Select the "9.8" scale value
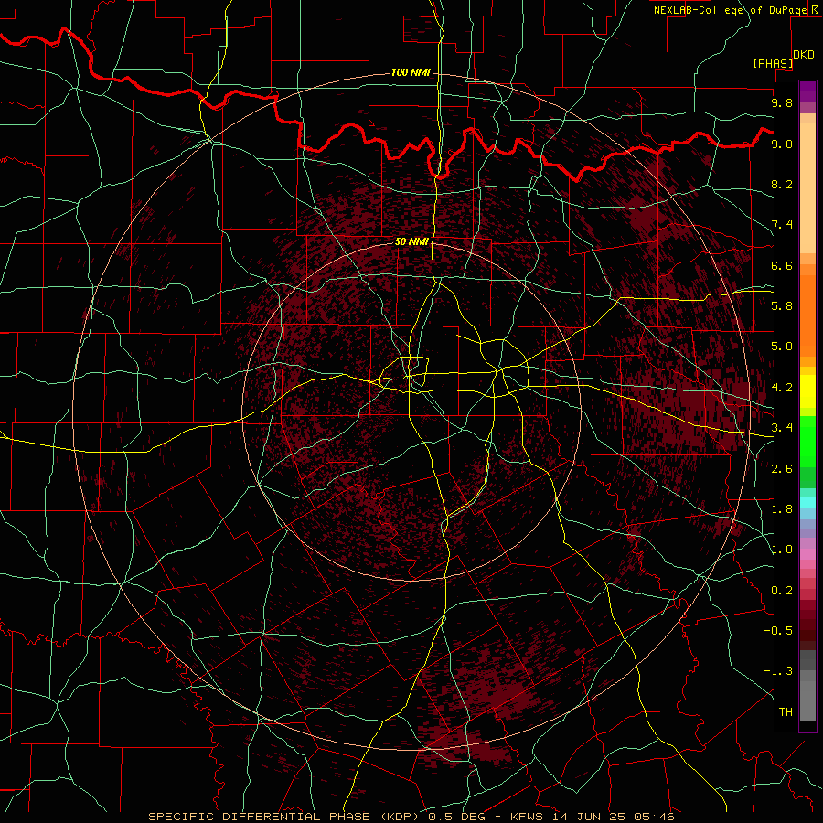This screenshot has height=823, width=823. point(782,102)
